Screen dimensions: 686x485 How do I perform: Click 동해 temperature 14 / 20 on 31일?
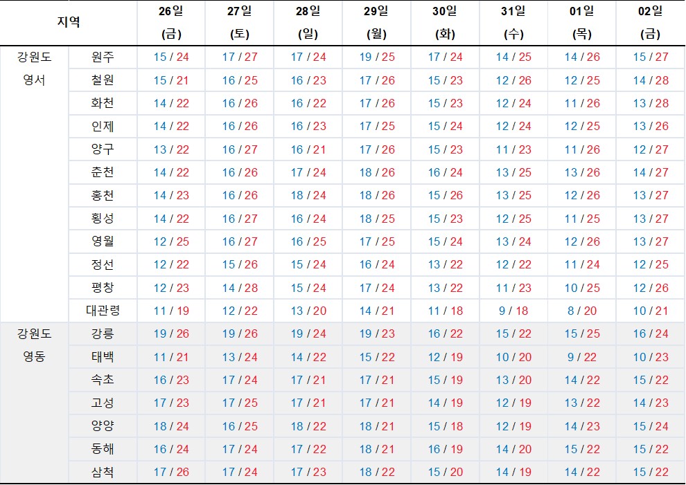coord(513,449)
